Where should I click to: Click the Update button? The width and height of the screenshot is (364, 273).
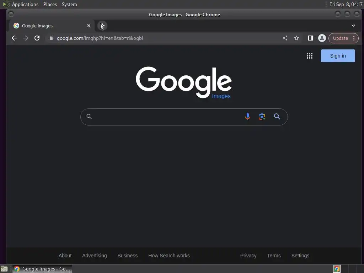(340, 38)
